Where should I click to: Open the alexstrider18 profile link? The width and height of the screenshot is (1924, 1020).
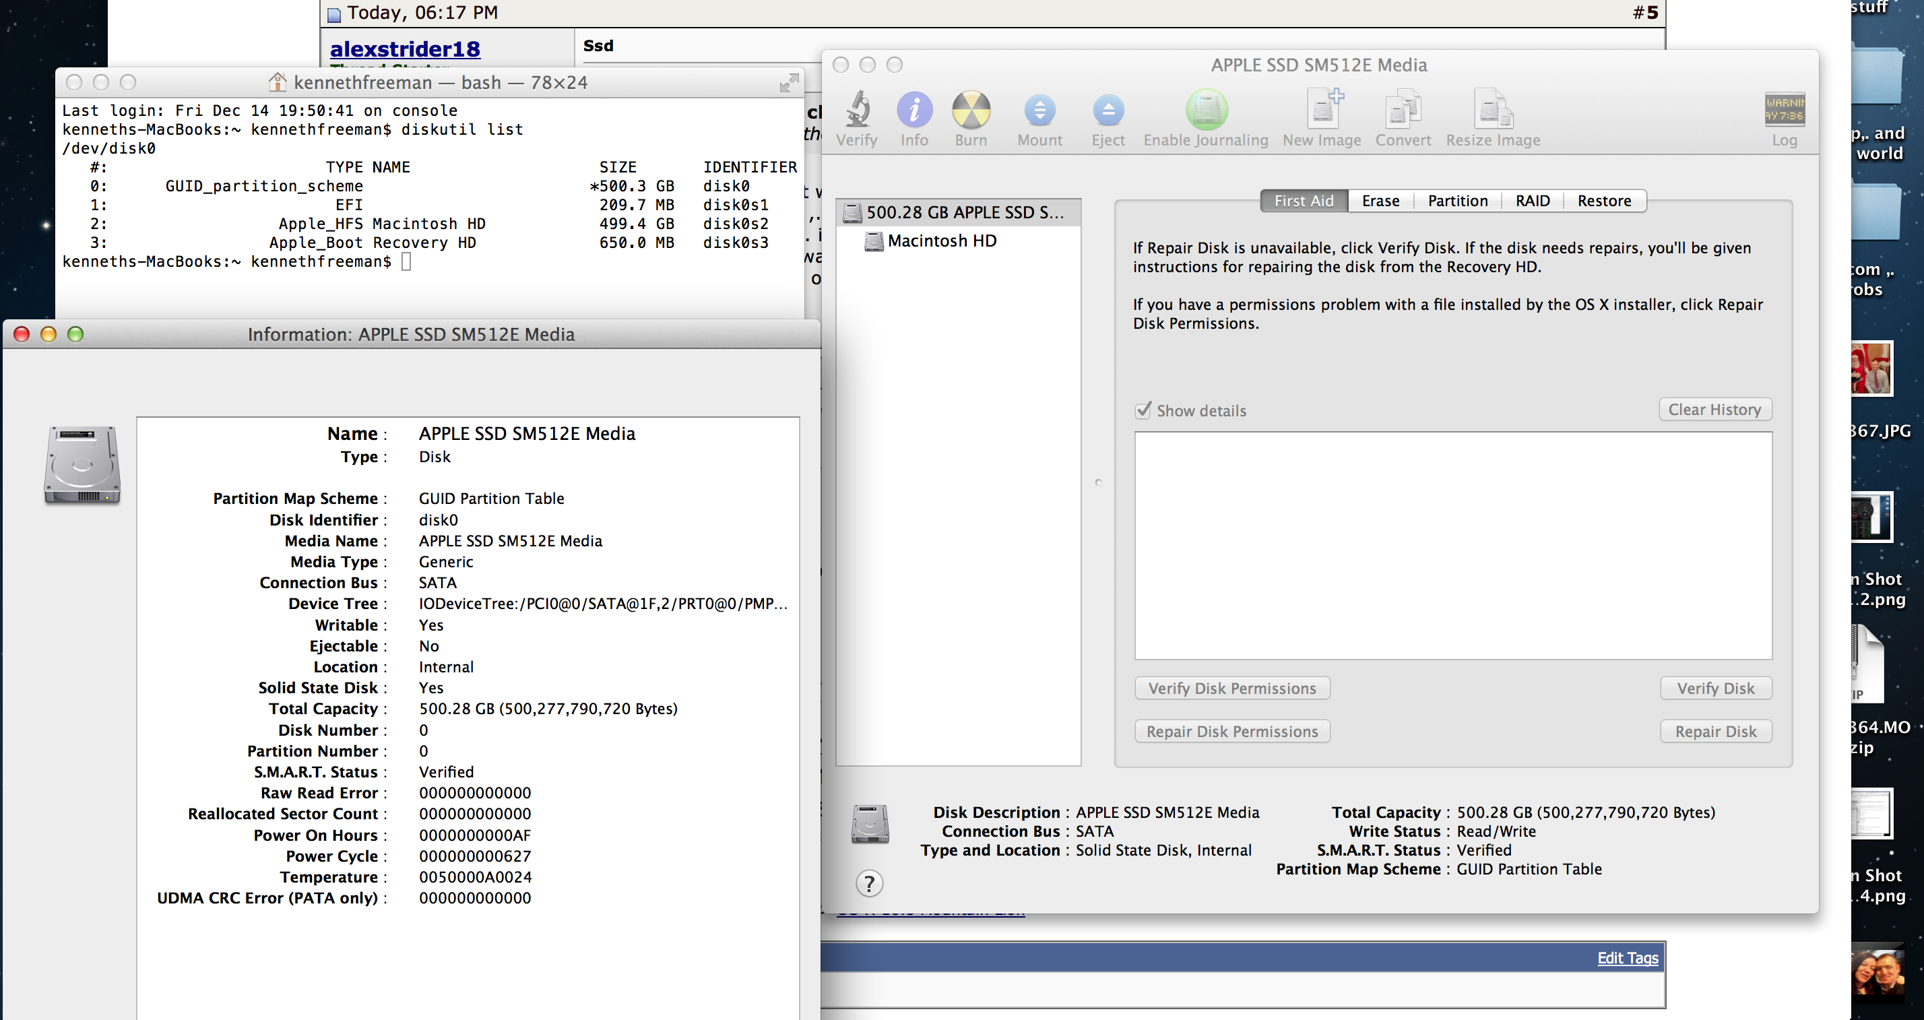pyautogui.click(x=405, y=49)
